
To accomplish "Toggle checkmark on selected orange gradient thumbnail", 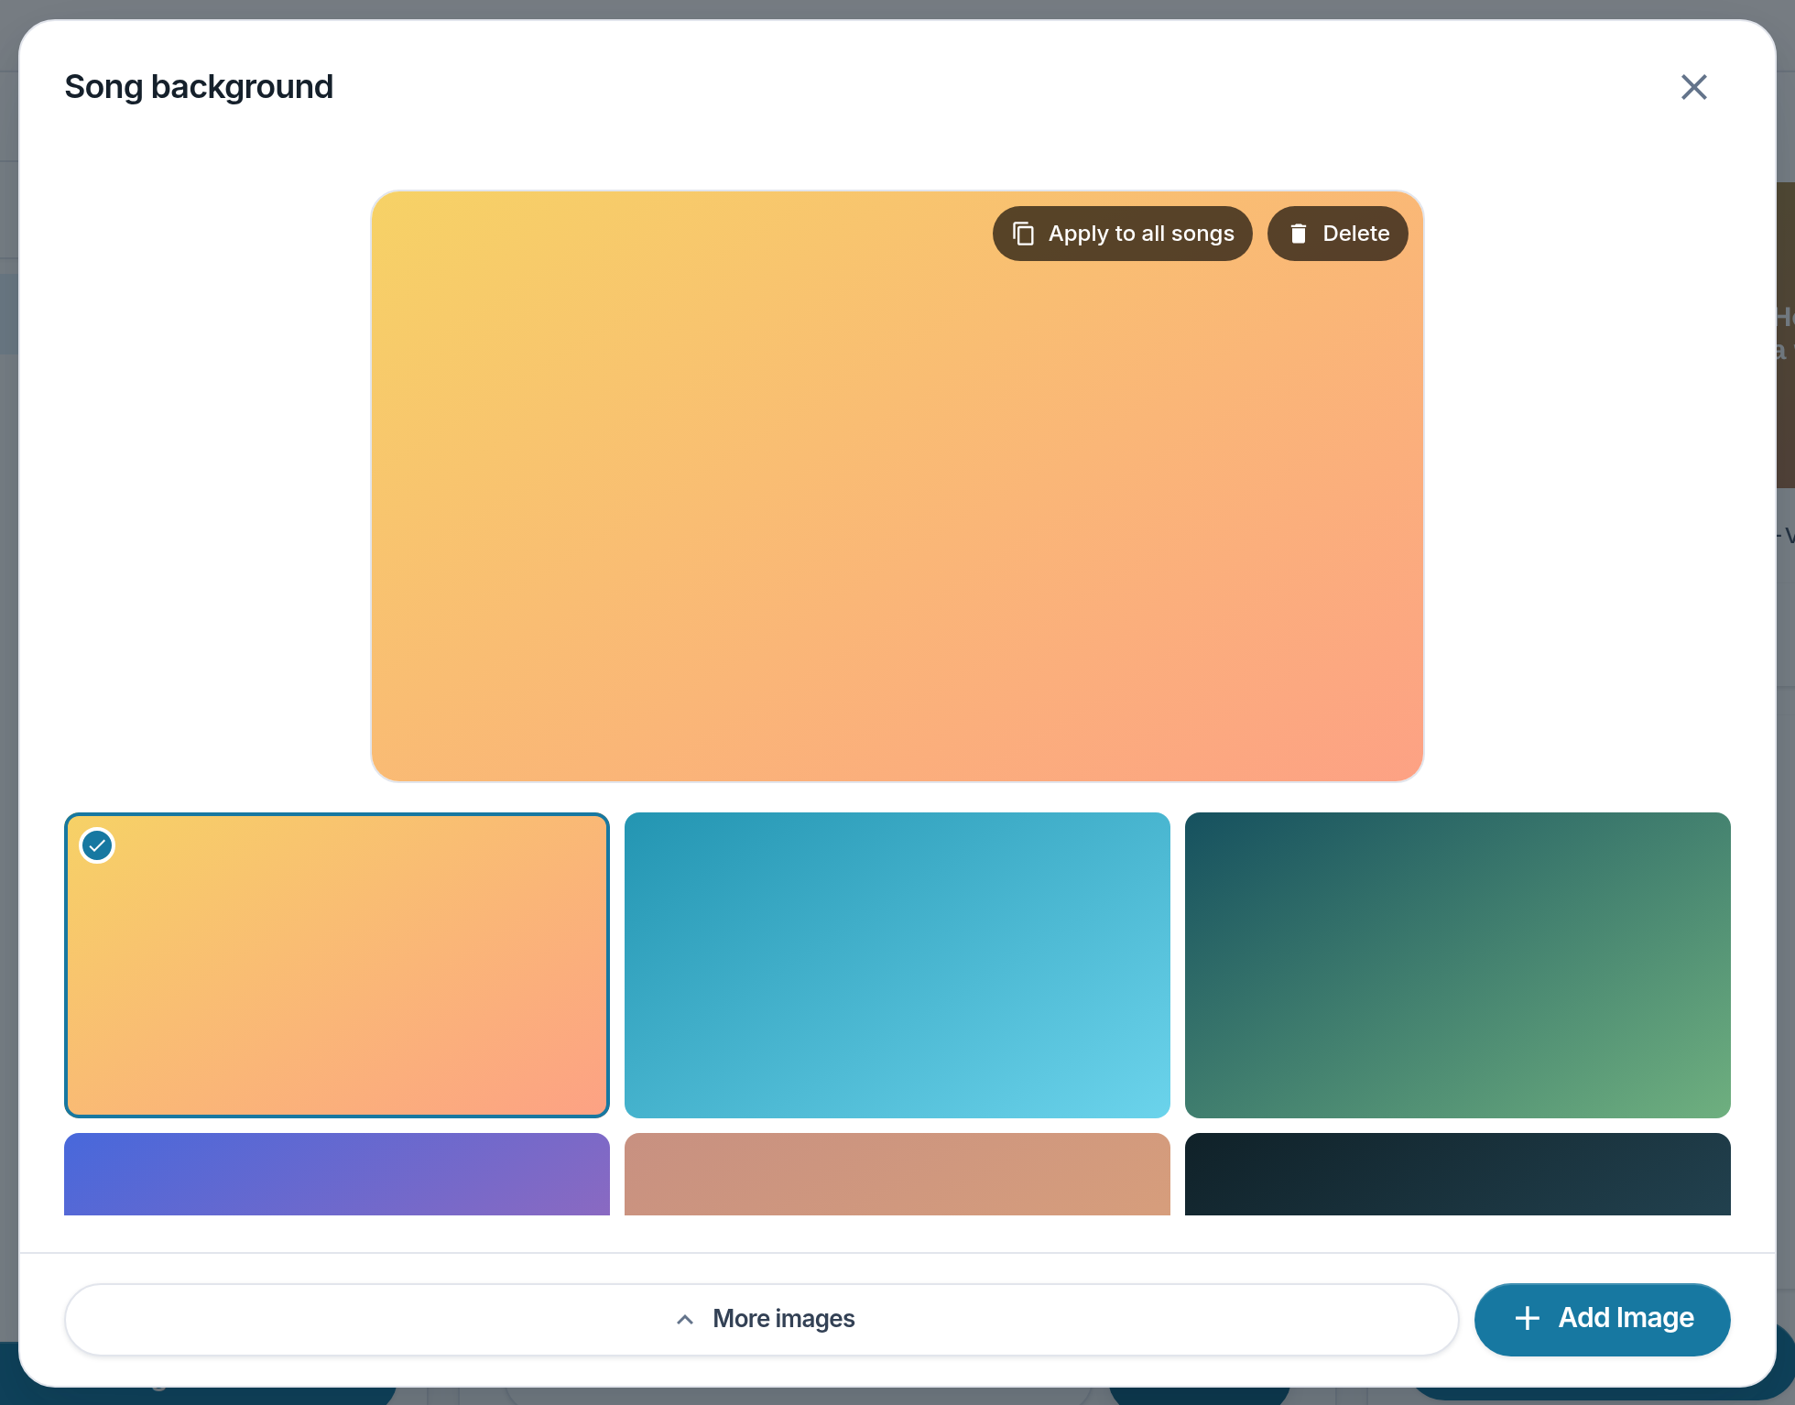I will pos(97,845).
